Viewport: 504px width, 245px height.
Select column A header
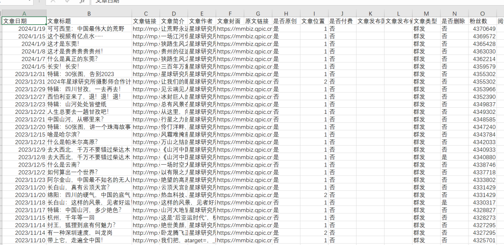(x=24, y=14)
